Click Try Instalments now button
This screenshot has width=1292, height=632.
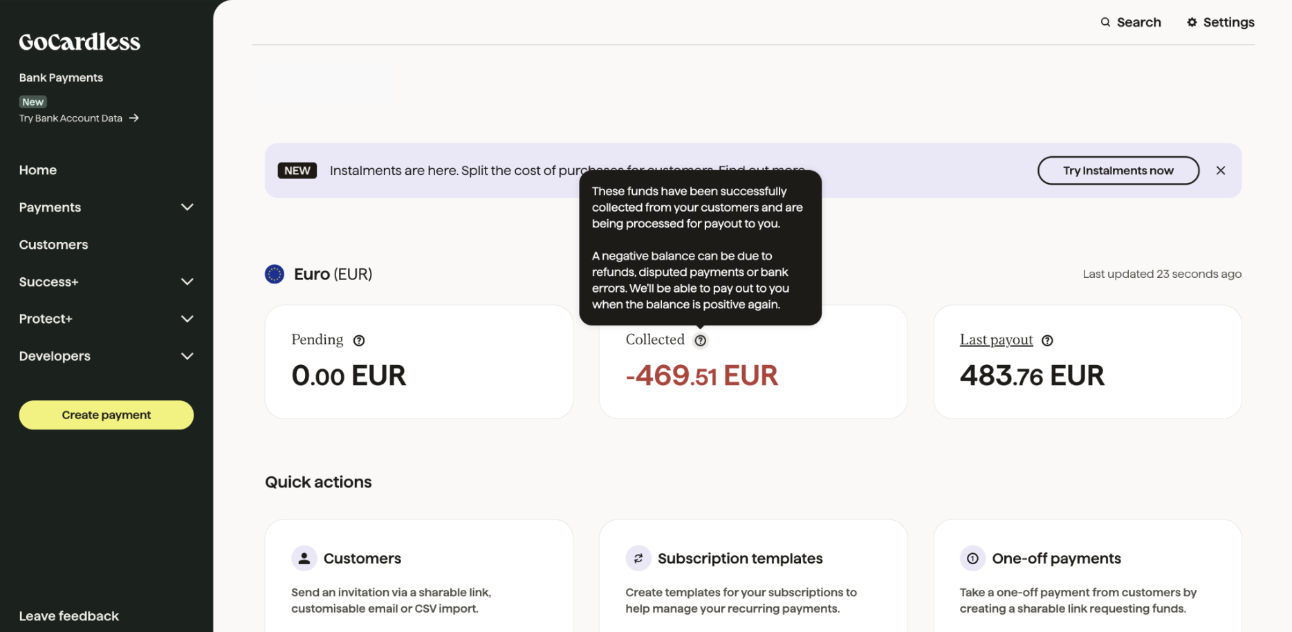coord(1118,171)
